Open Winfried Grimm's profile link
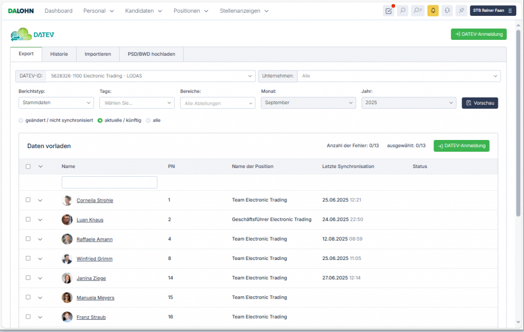Image resolution: width=524 pixels, height=332 pixels. click(95, 259)
